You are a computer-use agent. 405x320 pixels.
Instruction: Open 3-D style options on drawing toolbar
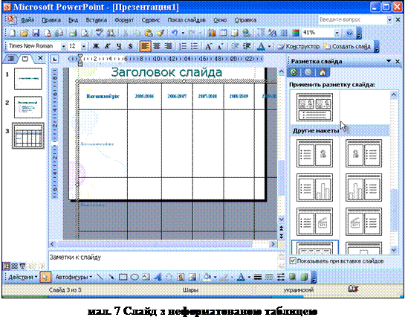pos(304,277)
